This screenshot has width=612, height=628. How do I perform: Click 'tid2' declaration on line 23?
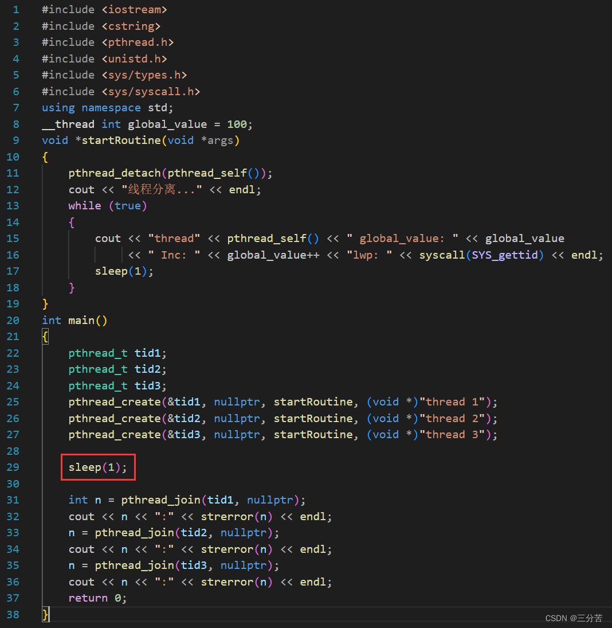click(148, 369)
